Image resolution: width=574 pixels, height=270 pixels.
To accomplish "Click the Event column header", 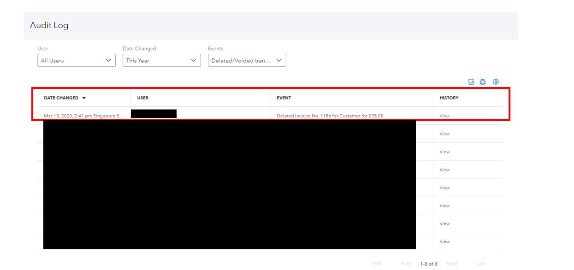I will pos(284,98).
